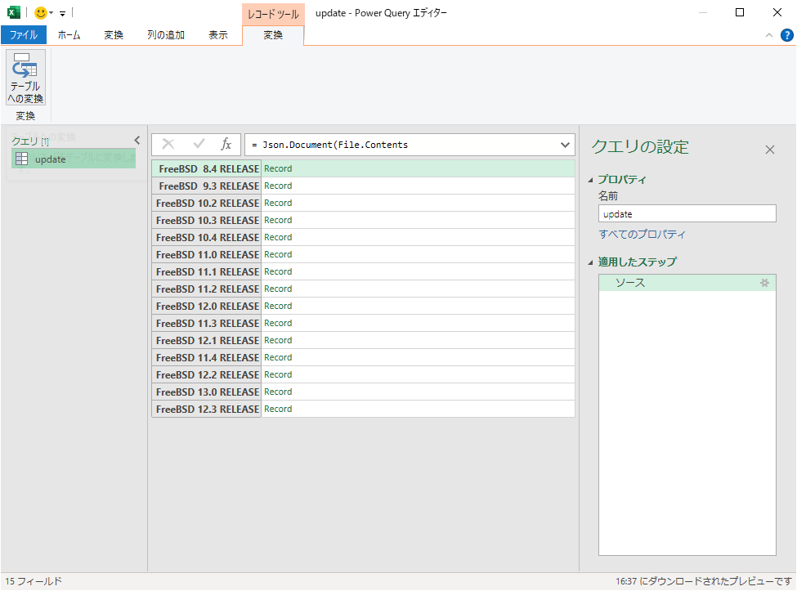The height and width of the screenshot is (591, 797).
Task: Open Record for FreeBSD 10.4 RELEASE
Action: coord(278,237)
